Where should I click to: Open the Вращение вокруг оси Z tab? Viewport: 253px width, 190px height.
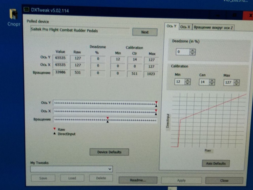click(x=213, y=28)
